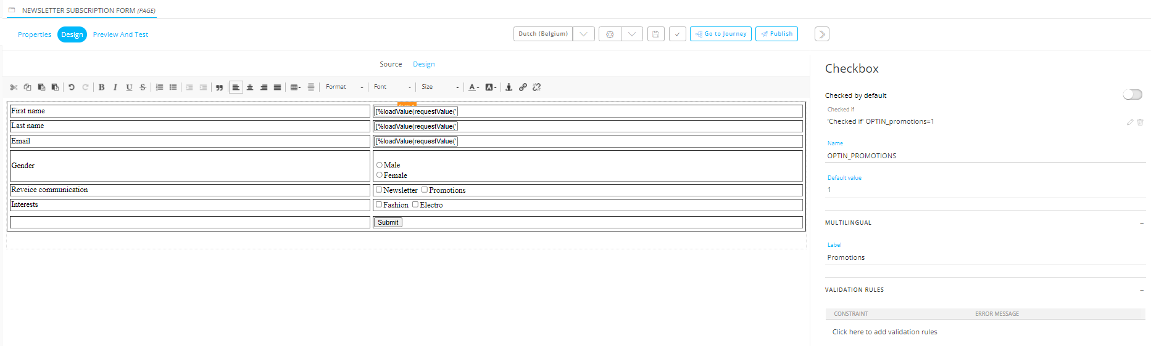Edit the 'Checked if' condition with pencil icon
The image size is (1151, 346).
(x=1129, y=122)
